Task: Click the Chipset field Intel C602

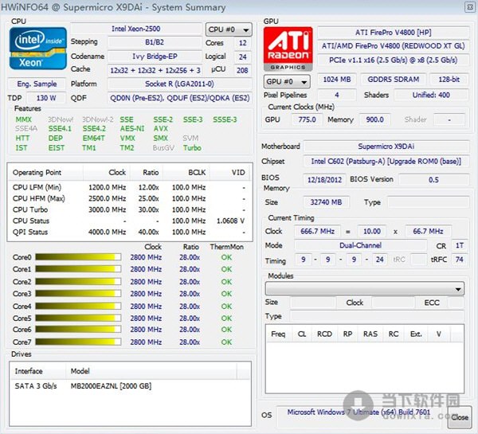Action: (386, 161)
